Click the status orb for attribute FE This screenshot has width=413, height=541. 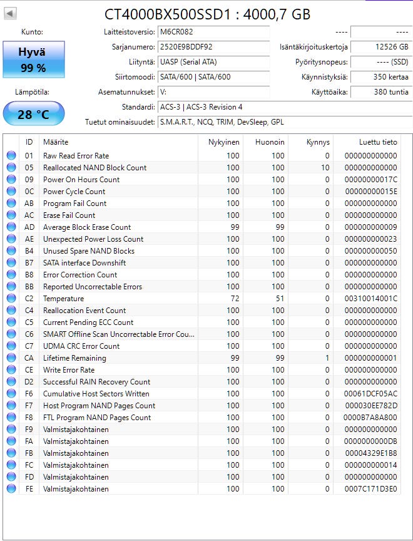click(11, 489)
